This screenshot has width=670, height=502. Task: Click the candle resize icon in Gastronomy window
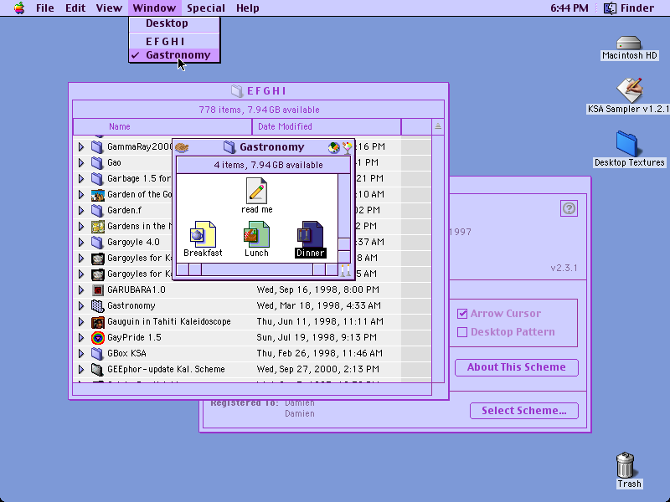[345, 269]
